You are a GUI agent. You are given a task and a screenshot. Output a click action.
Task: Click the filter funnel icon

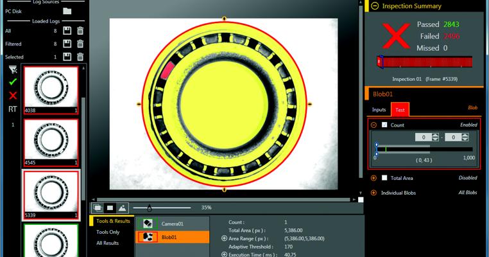pos(13,69)
